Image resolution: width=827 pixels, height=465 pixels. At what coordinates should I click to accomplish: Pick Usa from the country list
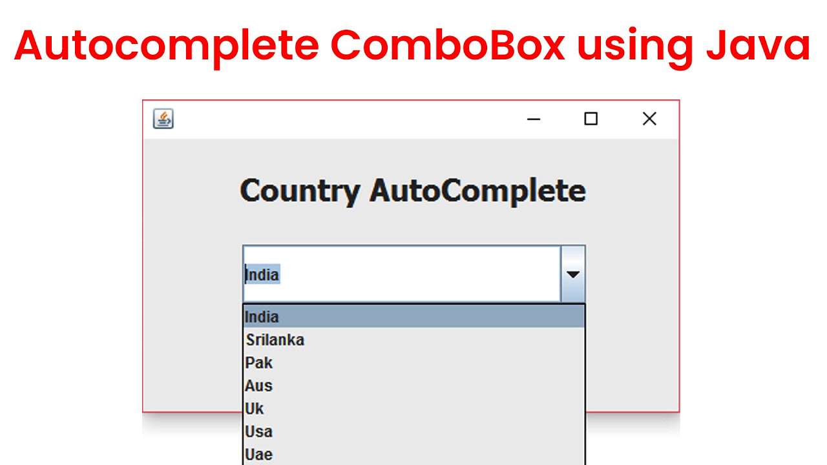point(414,431)
